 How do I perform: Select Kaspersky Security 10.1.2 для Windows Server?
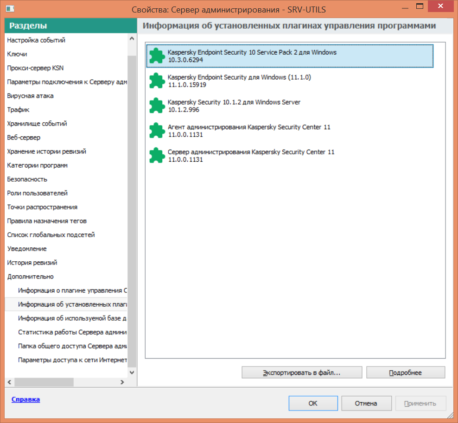click(x=289, y=106)
